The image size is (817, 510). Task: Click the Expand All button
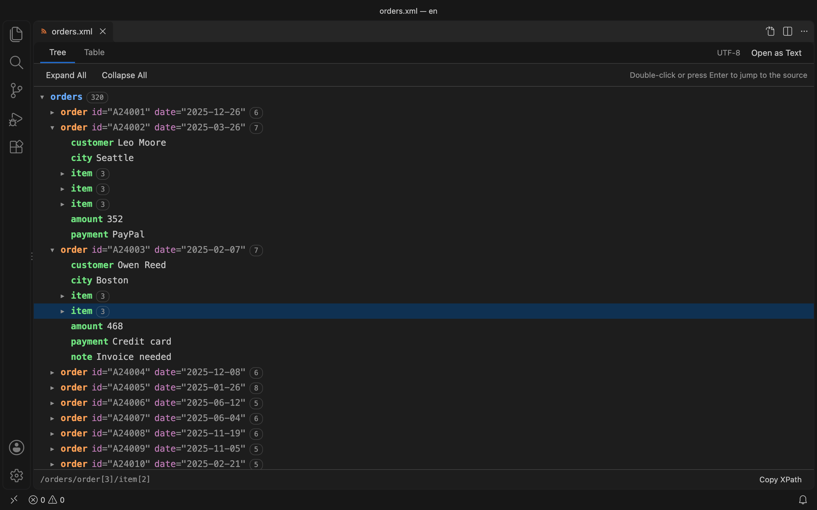[x=66, y=75]
